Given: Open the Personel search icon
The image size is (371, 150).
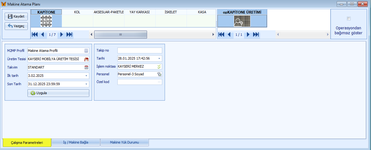Looking at the screenshot, I should [159, 74].
